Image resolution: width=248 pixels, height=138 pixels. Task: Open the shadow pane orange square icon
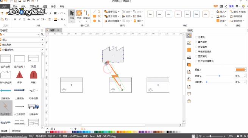[189, 50]
